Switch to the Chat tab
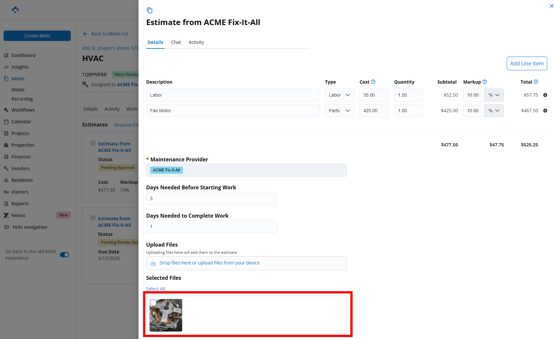Screen dimensions: 555x339 (x=176, y=42)
